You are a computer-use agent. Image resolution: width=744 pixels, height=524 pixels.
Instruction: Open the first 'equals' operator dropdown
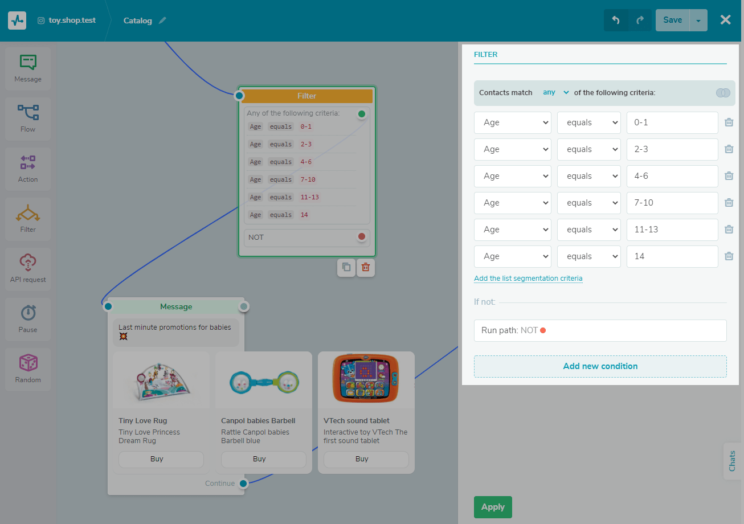pyautogui.click(x=588, y=122)
